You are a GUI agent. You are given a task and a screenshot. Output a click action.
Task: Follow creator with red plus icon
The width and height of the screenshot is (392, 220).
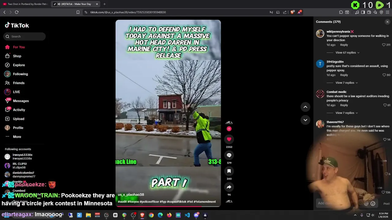[x=229, y=129]
